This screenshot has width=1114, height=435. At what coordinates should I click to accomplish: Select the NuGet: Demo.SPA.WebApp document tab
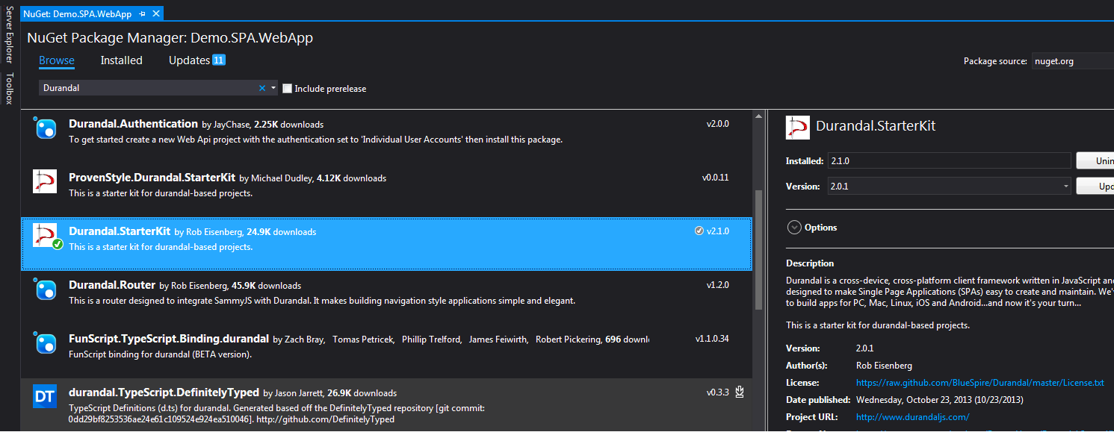[x=78, y=14]
